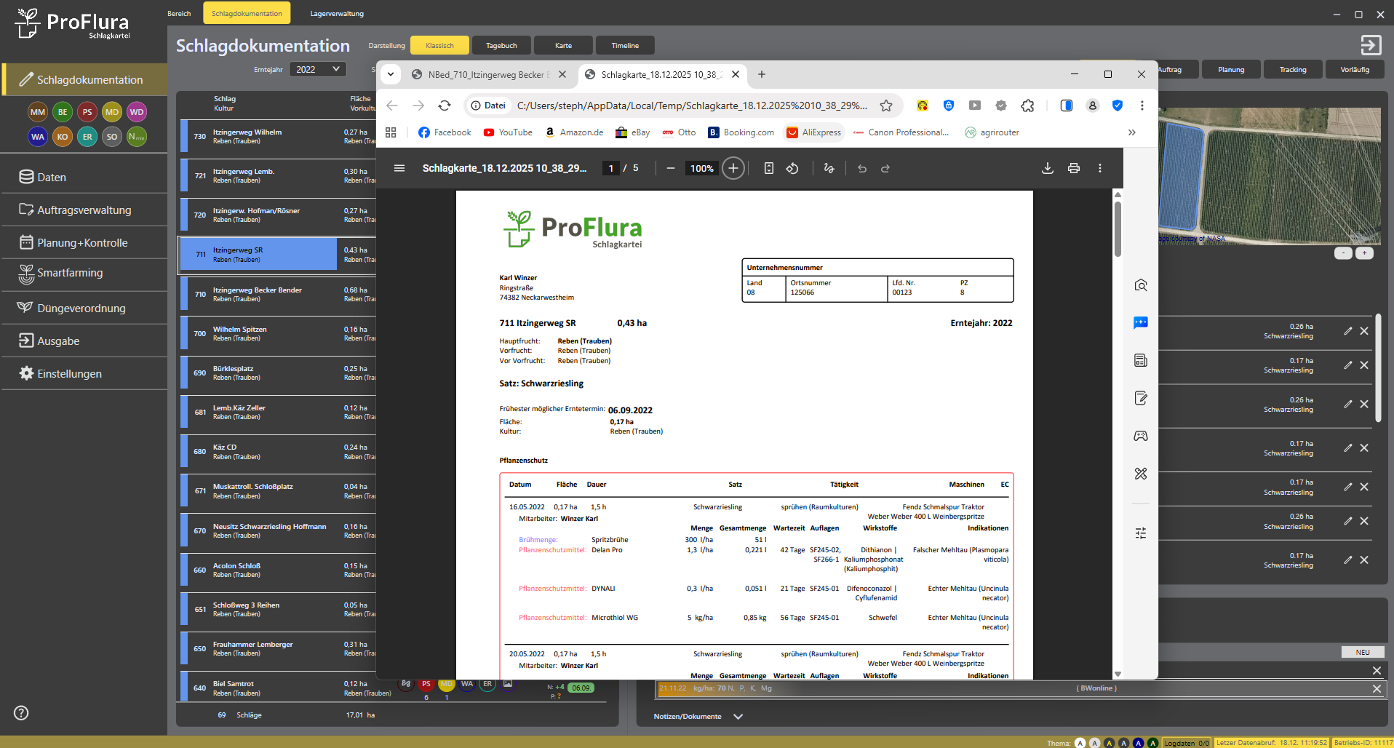Toggle the WA category filter circle
The height and width of the screenshot is (748, 1394).
38,137
